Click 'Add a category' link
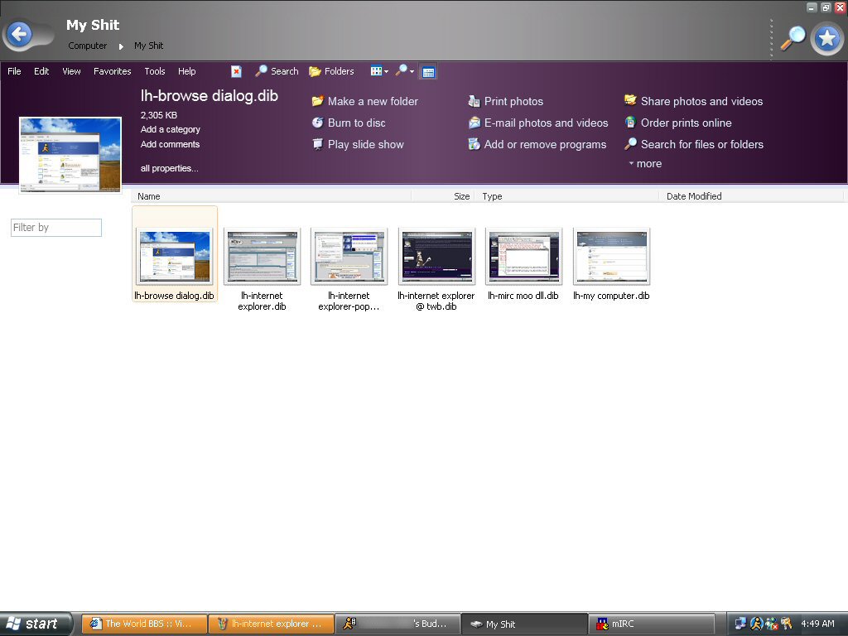Viewport: 848px width, 636px height. click(170, 129)
